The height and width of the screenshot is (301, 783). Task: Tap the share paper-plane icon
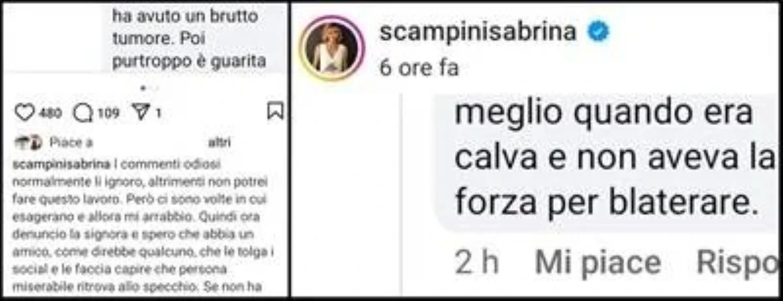click(x=141, y=113)
